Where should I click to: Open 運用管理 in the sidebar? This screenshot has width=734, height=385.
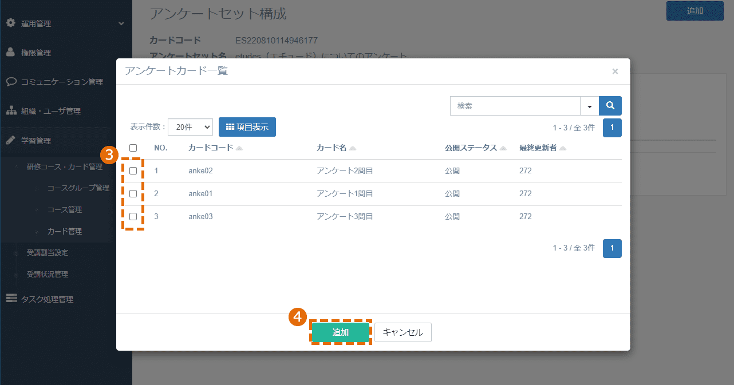(36, 24)
